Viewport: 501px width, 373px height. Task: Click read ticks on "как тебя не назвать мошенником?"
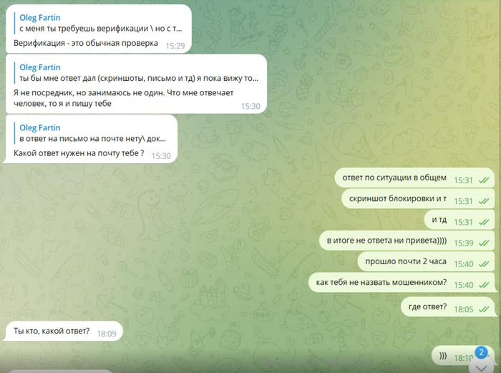tap(484, 285)
